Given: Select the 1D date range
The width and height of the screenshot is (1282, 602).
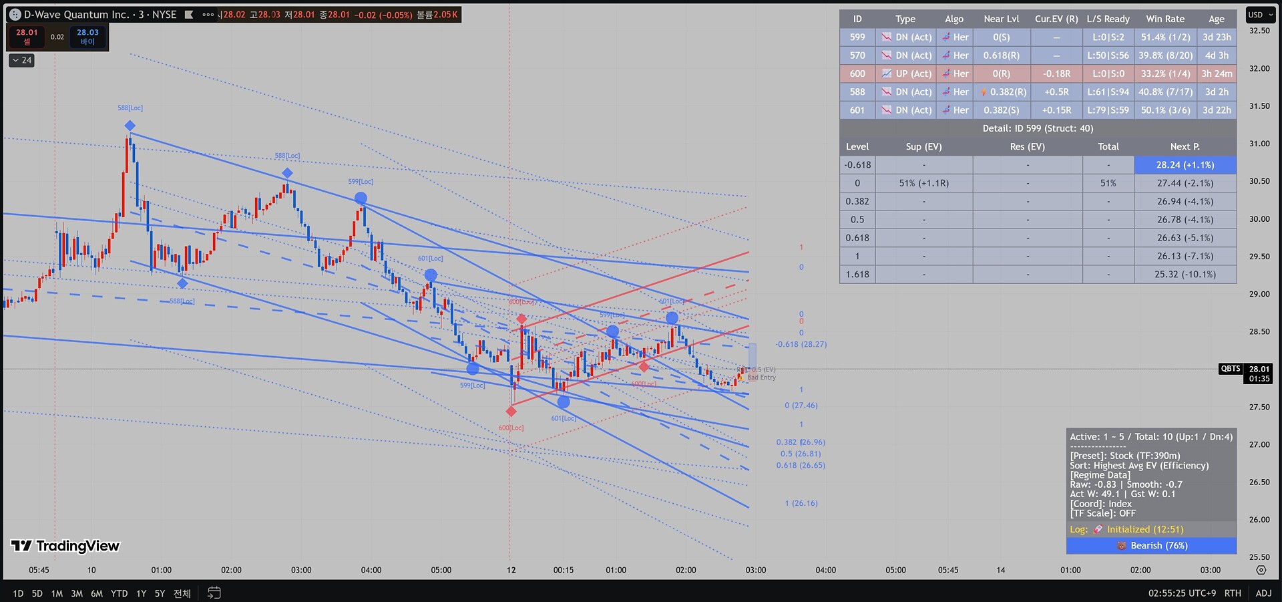Looking at the screenshot, I should tap(18, 593).
